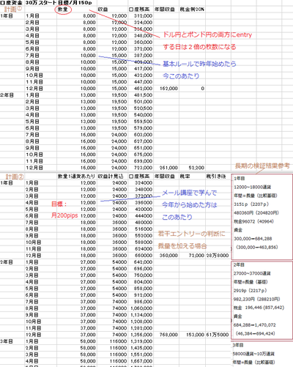
Task: Select the 982,230円 (288210円) text
Action: (257, 299)
